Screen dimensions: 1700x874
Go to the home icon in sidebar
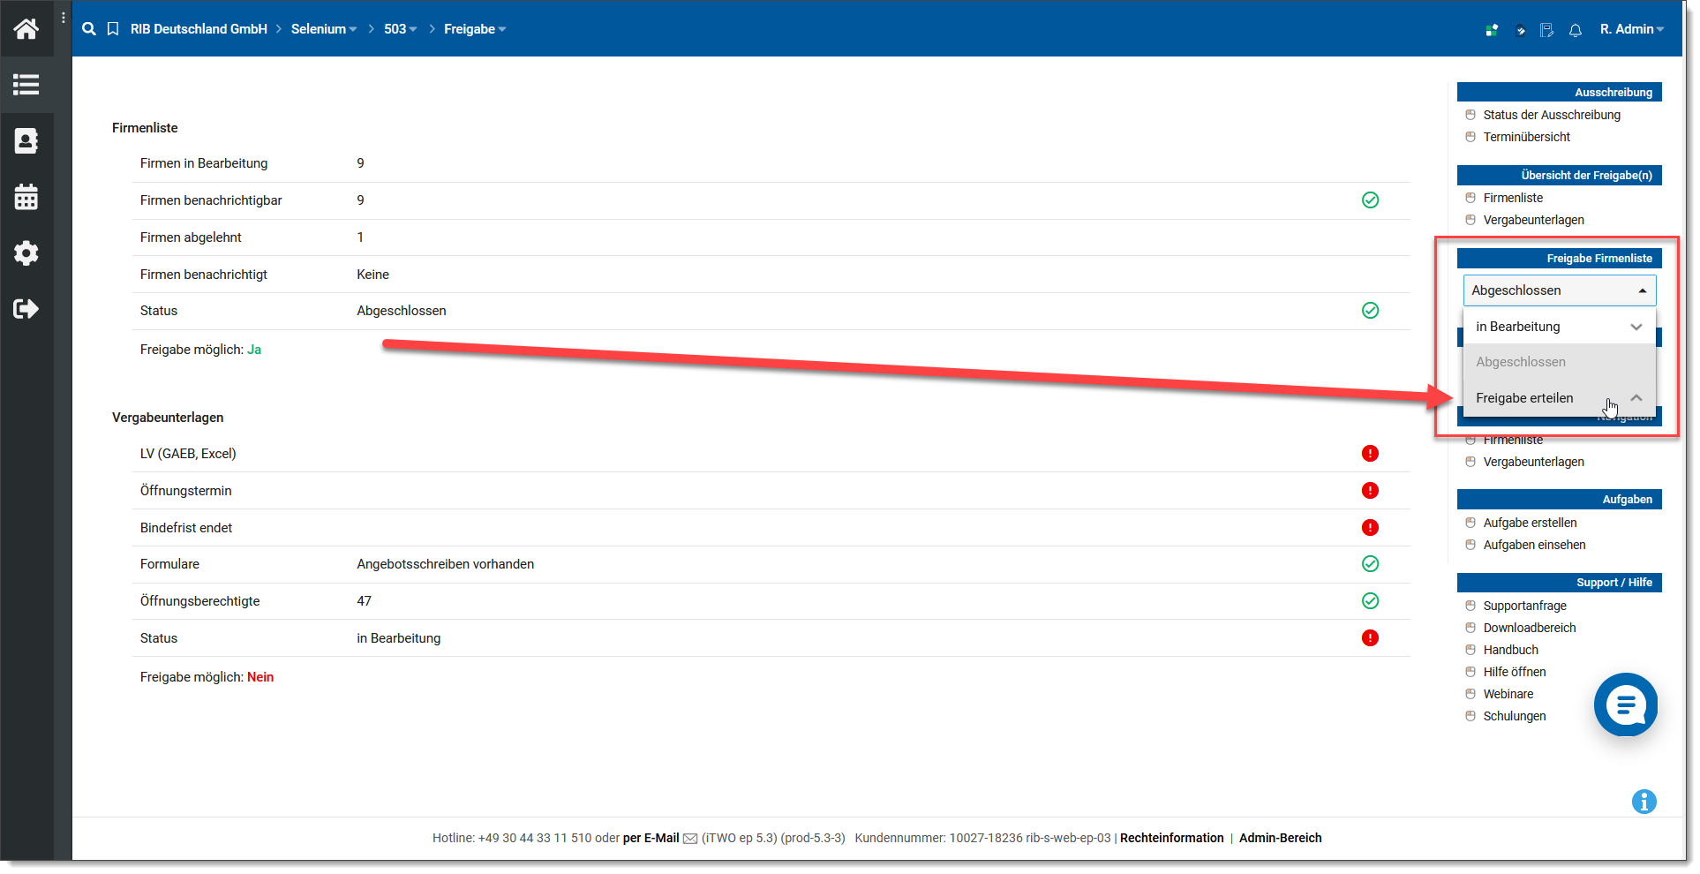(x=26, y=29)
